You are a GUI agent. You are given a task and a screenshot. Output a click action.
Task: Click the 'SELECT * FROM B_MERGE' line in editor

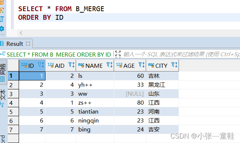pyautogui.click(x=61, y=9)
